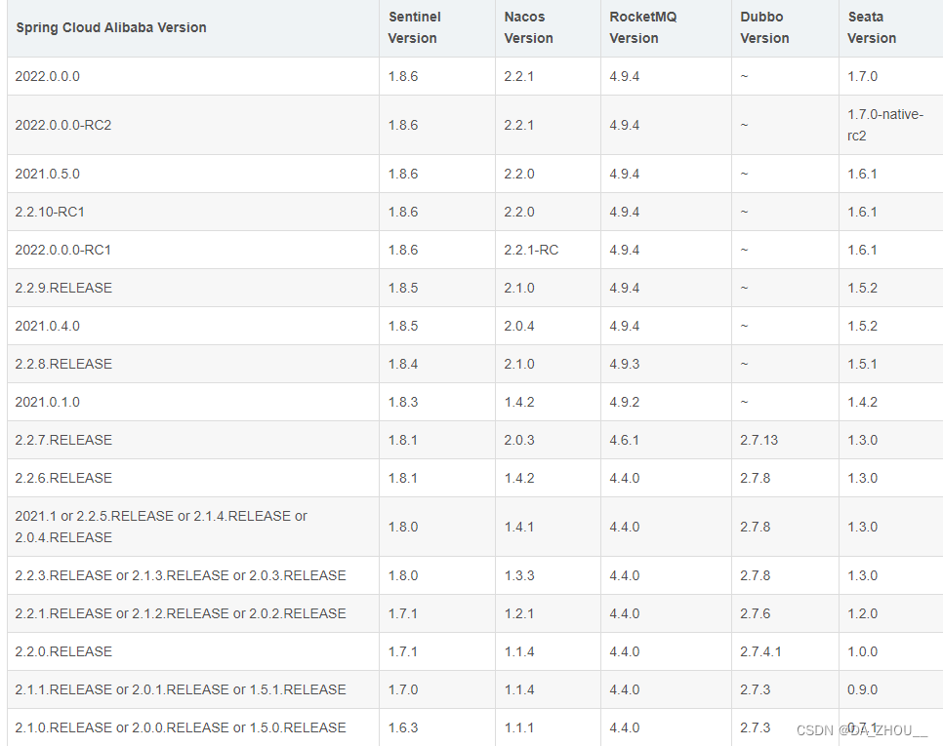Click Sentinel '1.8.1' in the 2.2.7.RELEASE row
The height and width of the screenshot is (746, 943).
[x=403, y=440]
